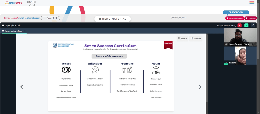Click Khushi's microphone icon
This screenshot has width=260, height=114.
point(226,63)
